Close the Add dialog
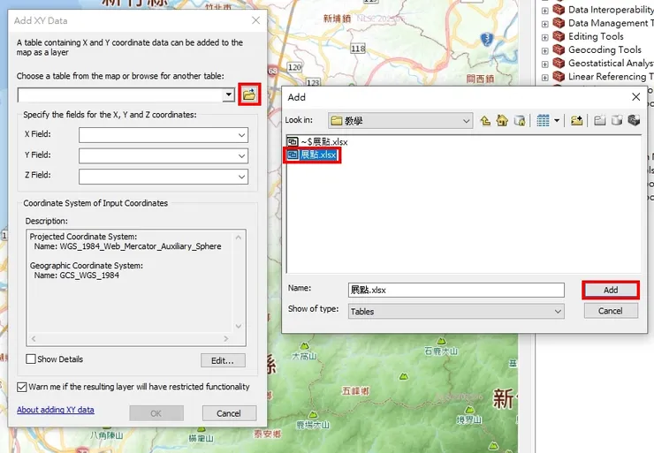Viewport: 654px width, 453px height. coord(635,97)
